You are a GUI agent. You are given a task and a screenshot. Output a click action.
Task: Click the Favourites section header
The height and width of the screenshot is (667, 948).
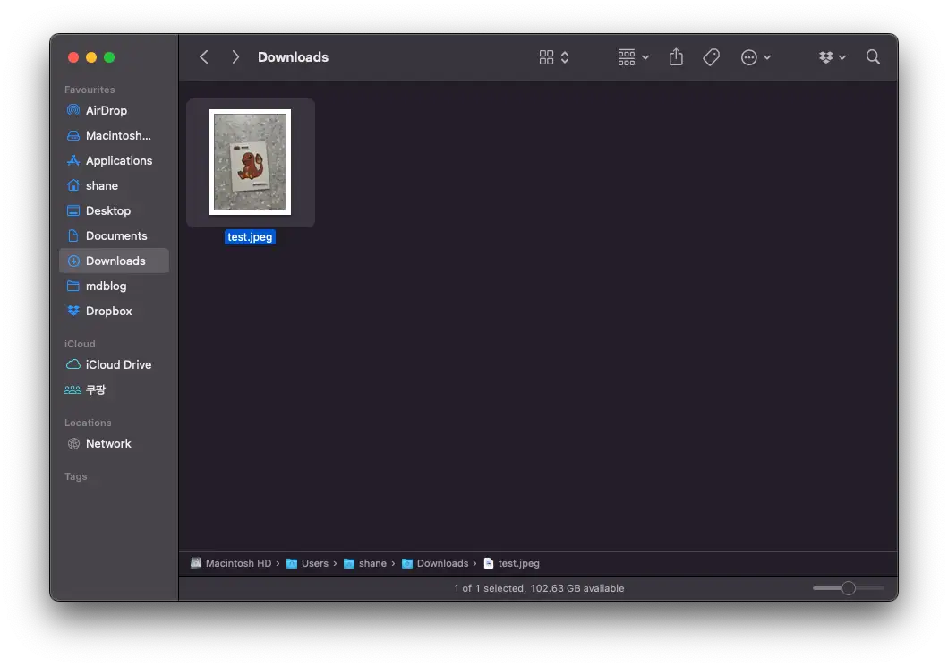click(x=90, y=90)
